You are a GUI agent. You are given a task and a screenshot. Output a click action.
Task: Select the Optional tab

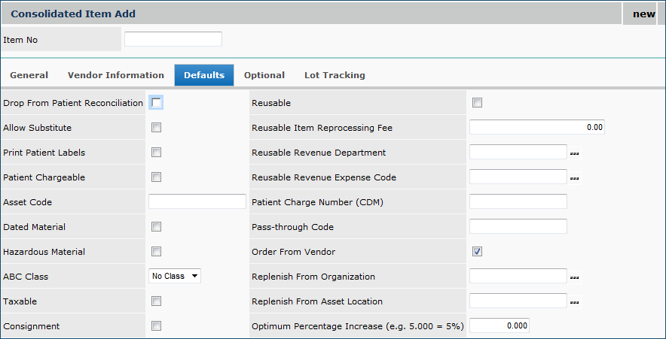click(264, 75)
